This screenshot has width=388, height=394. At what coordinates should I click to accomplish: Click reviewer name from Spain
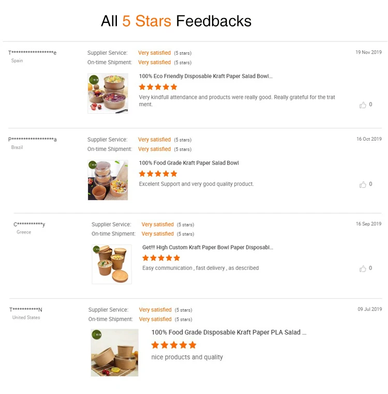(33, 53)
